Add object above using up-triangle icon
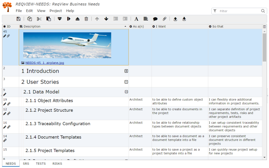The height and width of the screenshot is (168, 269). [78, 19]
